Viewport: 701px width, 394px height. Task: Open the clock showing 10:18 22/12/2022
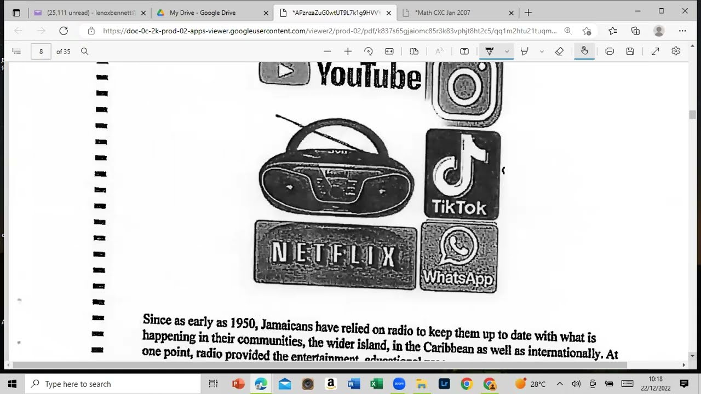click(x=656, y=384)
